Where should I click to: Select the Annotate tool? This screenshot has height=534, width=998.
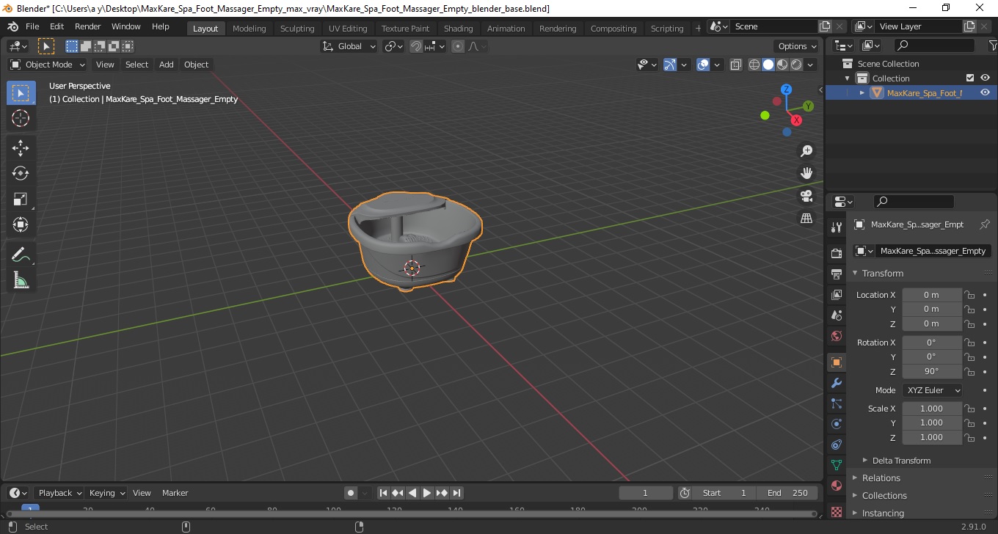pos(21,255)
